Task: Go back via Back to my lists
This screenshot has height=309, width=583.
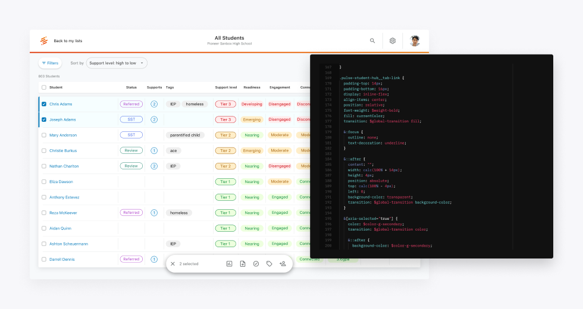Action: [68, 41]
